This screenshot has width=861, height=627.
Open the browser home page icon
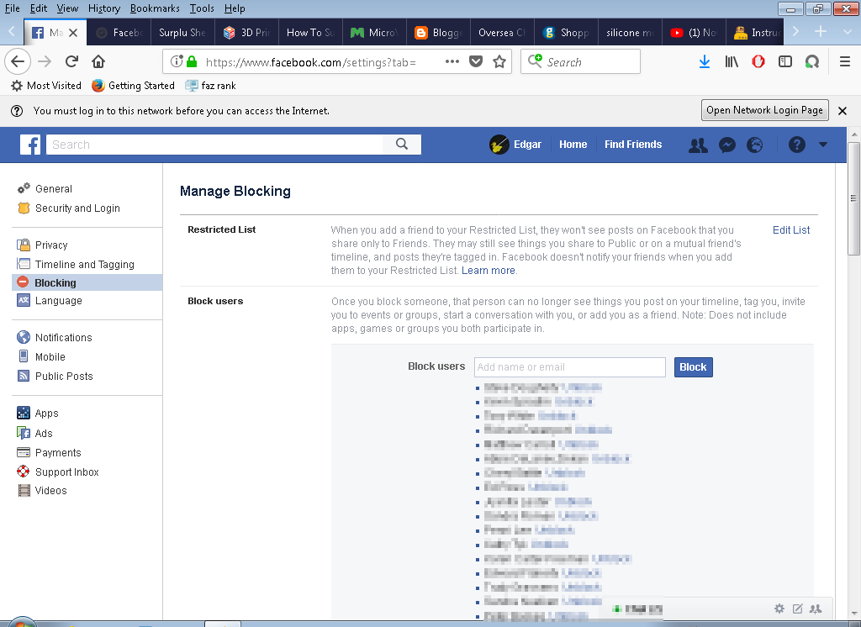coord(98,61)
